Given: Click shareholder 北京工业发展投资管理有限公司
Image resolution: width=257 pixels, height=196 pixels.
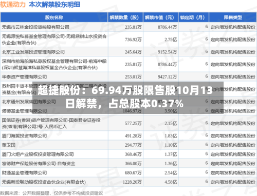Looking at the screenshot, I should click(x=33, y=52).
